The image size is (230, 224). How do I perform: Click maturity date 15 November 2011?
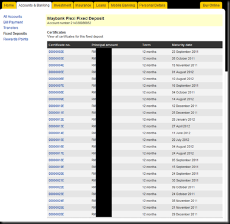click(184, 66)
